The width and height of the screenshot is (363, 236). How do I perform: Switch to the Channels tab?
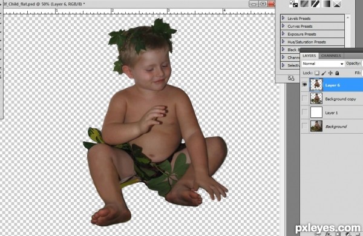point(331,56)
